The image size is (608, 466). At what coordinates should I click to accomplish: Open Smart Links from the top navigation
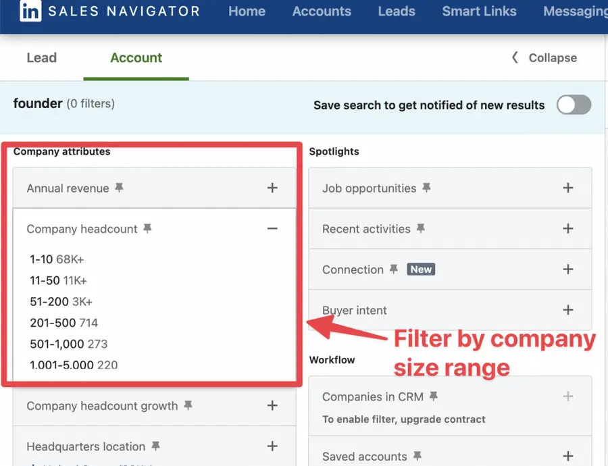point(479,11)
